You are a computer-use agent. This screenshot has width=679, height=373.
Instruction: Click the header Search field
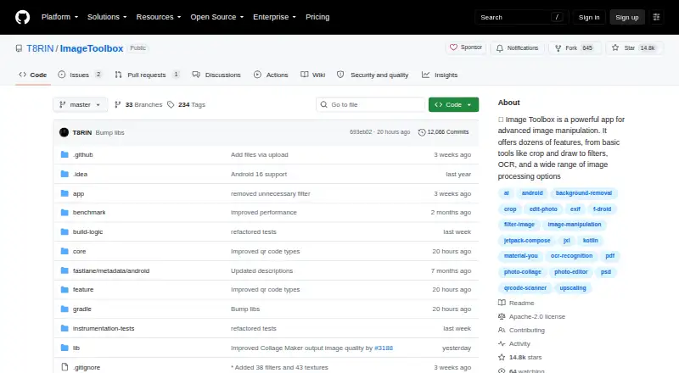pyautogui.click(x=521, y=17)
